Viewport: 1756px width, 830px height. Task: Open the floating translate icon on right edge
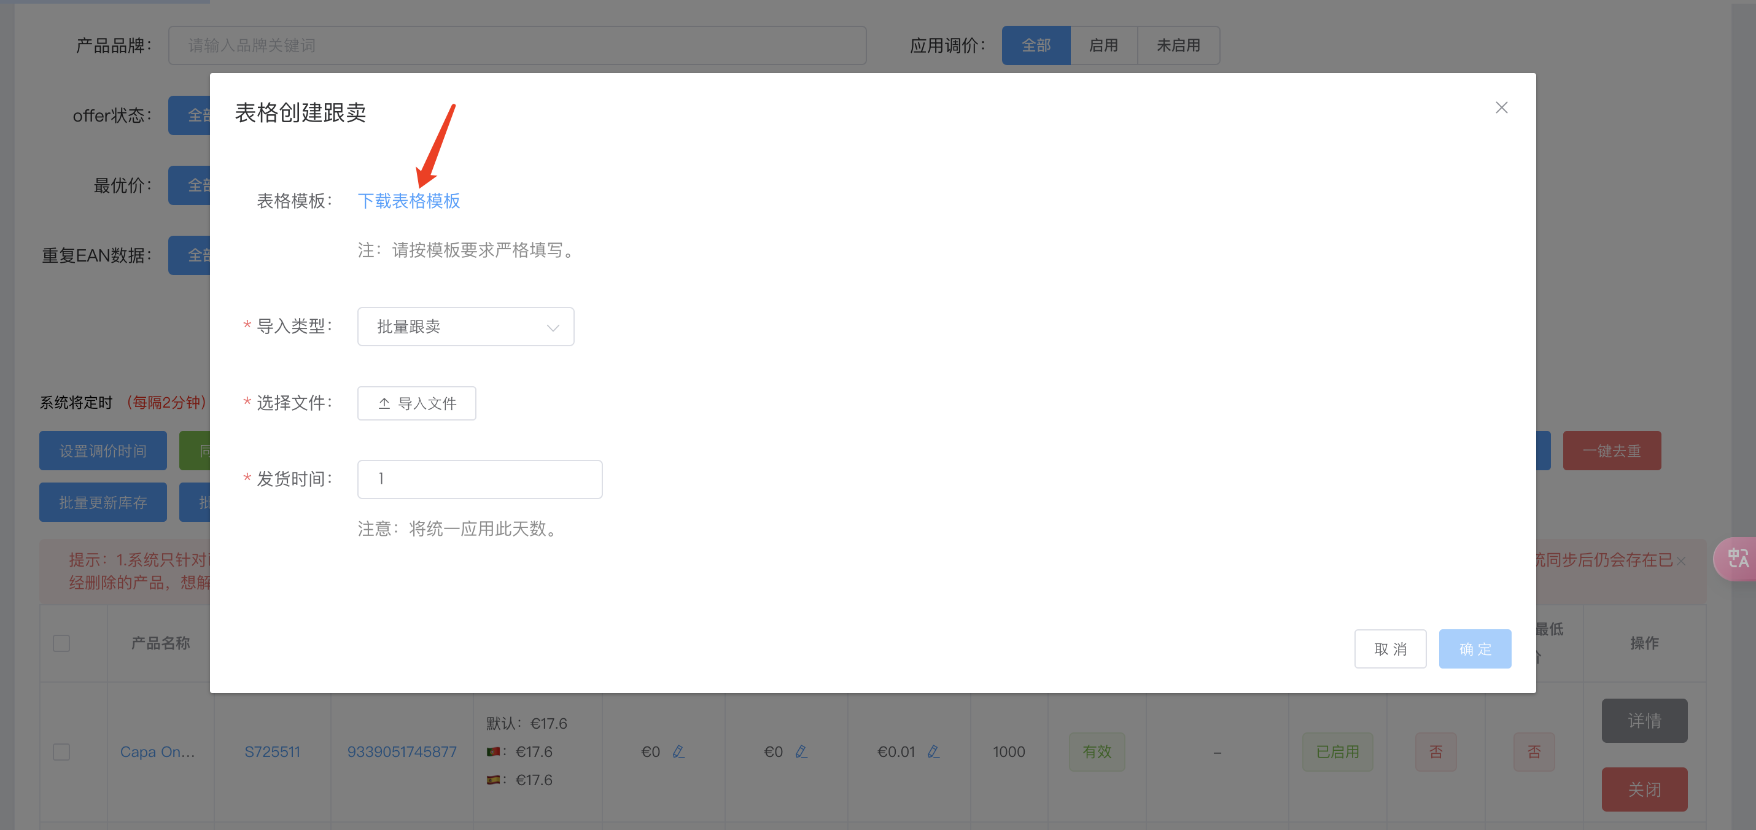(x=1738, y=559)
